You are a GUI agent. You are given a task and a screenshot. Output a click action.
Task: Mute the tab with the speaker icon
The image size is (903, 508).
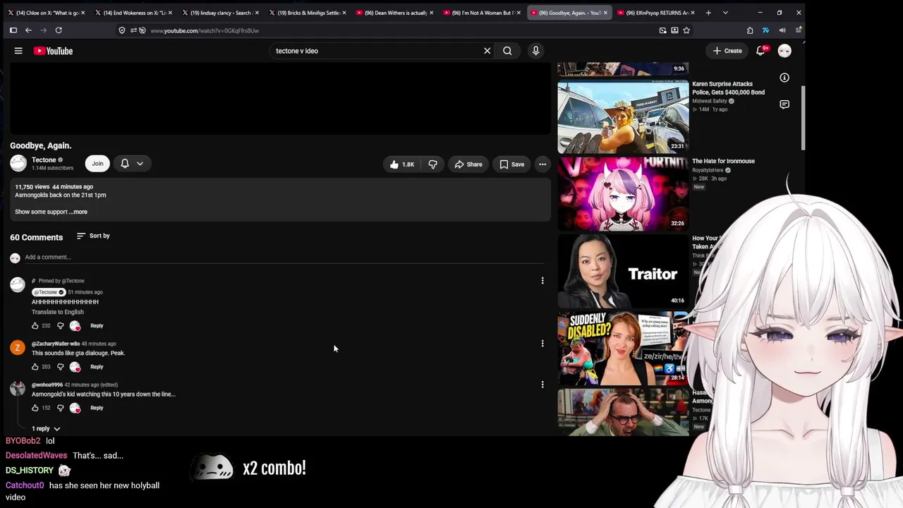click(782, 30)
